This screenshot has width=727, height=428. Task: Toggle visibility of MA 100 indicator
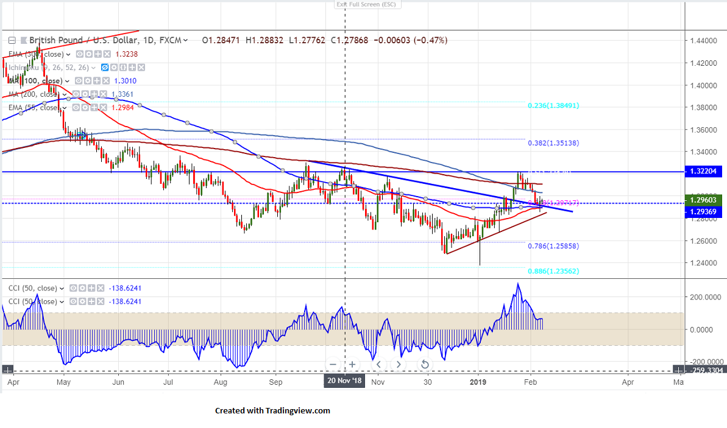coord(79,80)
